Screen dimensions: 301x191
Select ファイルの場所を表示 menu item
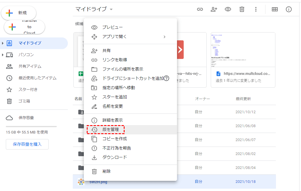click(130, 69)
